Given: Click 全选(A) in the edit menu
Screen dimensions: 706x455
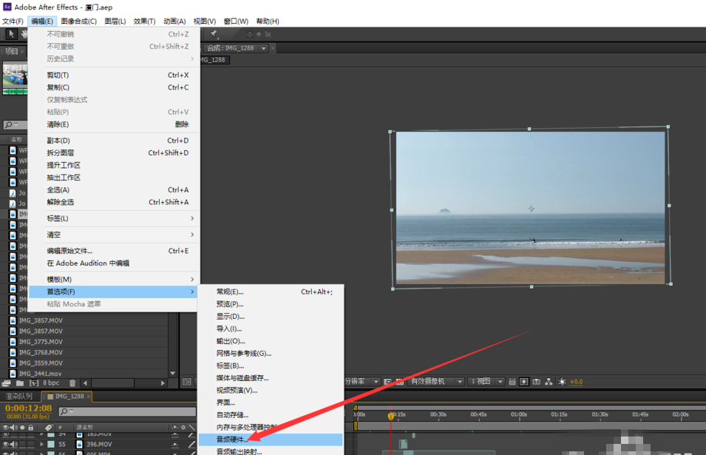Looking at the screenshot, I should coord(59,190).
